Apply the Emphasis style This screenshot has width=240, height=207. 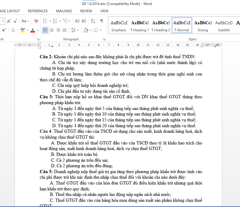119,25
